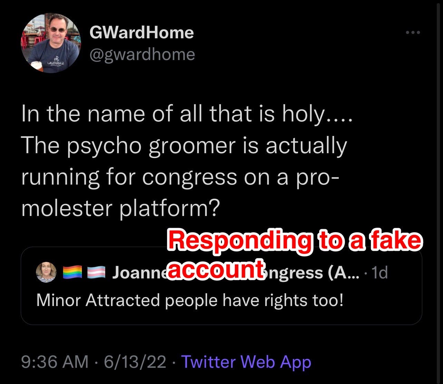Click the rainbow pride flag emoji
The image size is (443, 384).
pos(72,272)
